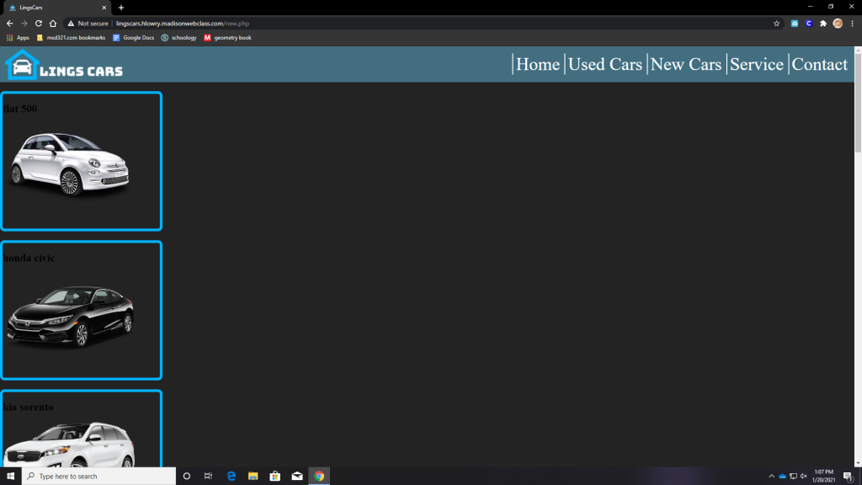Open the Service menu item
Viewport: 862px width, 485px height.
[x=757, y=64]
